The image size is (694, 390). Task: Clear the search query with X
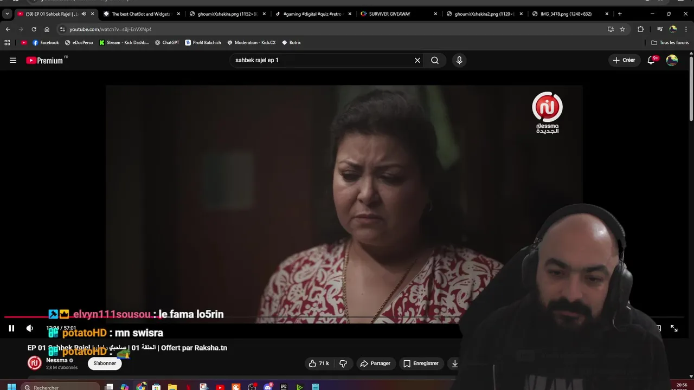click(417, 60)
